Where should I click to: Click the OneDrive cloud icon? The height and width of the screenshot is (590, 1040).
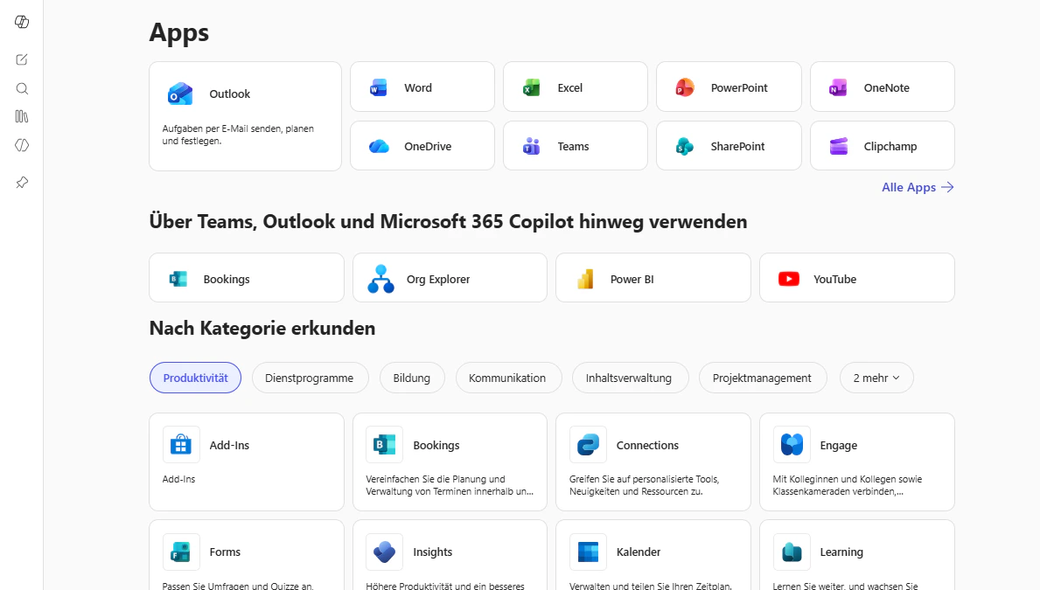379,147
